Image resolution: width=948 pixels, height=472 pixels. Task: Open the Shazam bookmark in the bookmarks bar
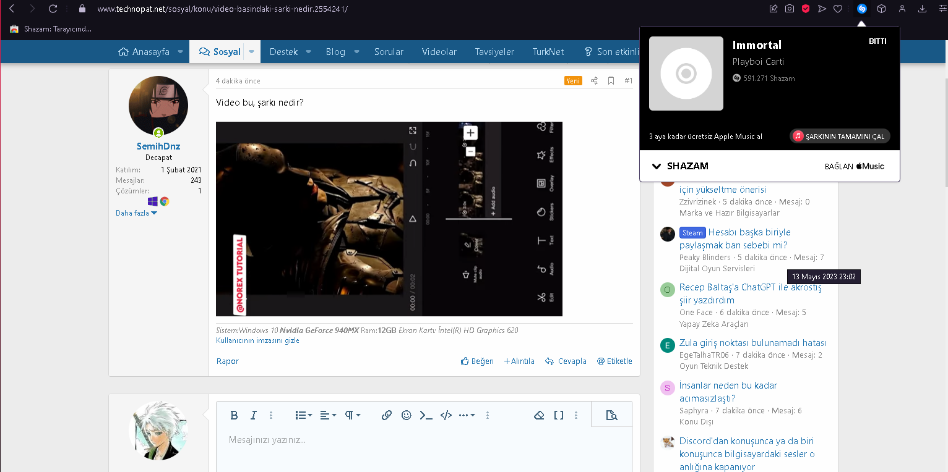[x=51, y=29]
